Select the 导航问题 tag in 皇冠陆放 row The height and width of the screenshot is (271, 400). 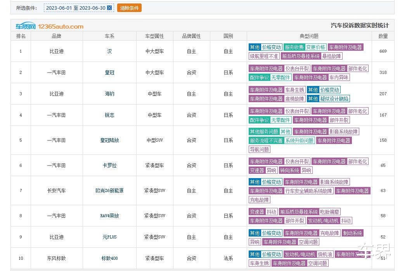(260, 149)
